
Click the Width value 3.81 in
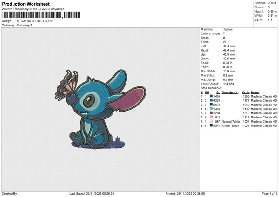pyautogui.click(x=272, y=16)
